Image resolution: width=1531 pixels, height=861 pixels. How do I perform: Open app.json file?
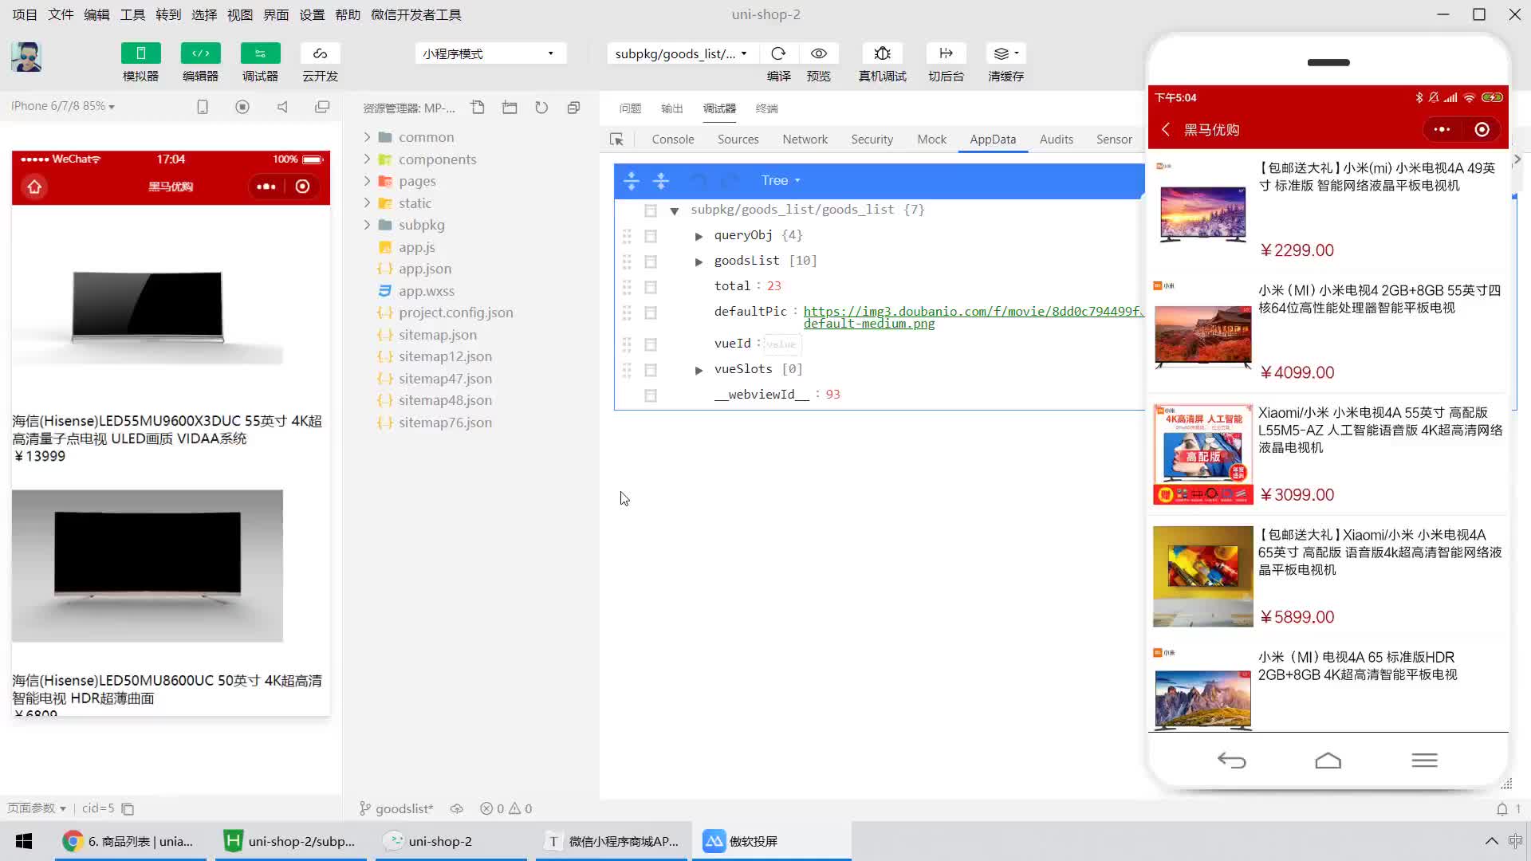tap(424, 269)
